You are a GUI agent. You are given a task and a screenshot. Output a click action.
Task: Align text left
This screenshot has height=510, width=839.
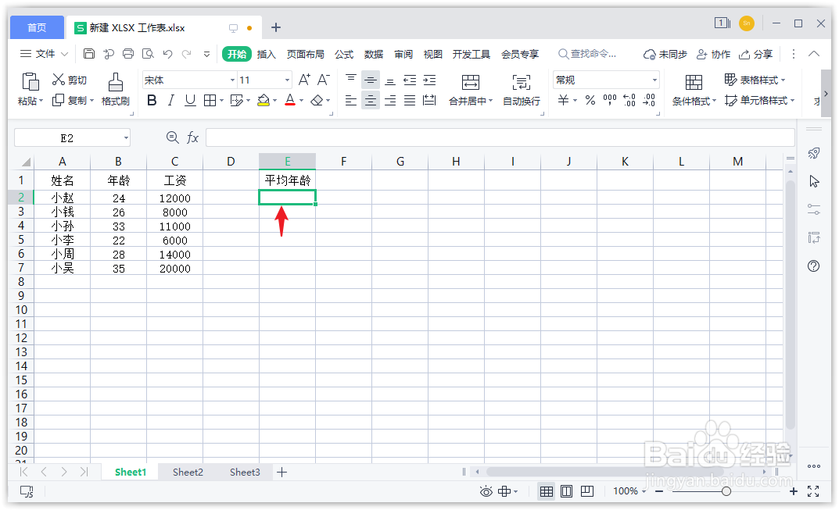click(x=350, y=100)
